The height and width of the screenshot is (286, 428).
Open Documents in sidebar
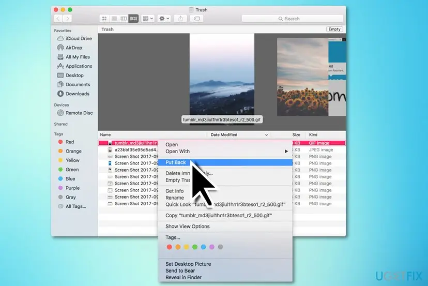[x=74, y=85]
